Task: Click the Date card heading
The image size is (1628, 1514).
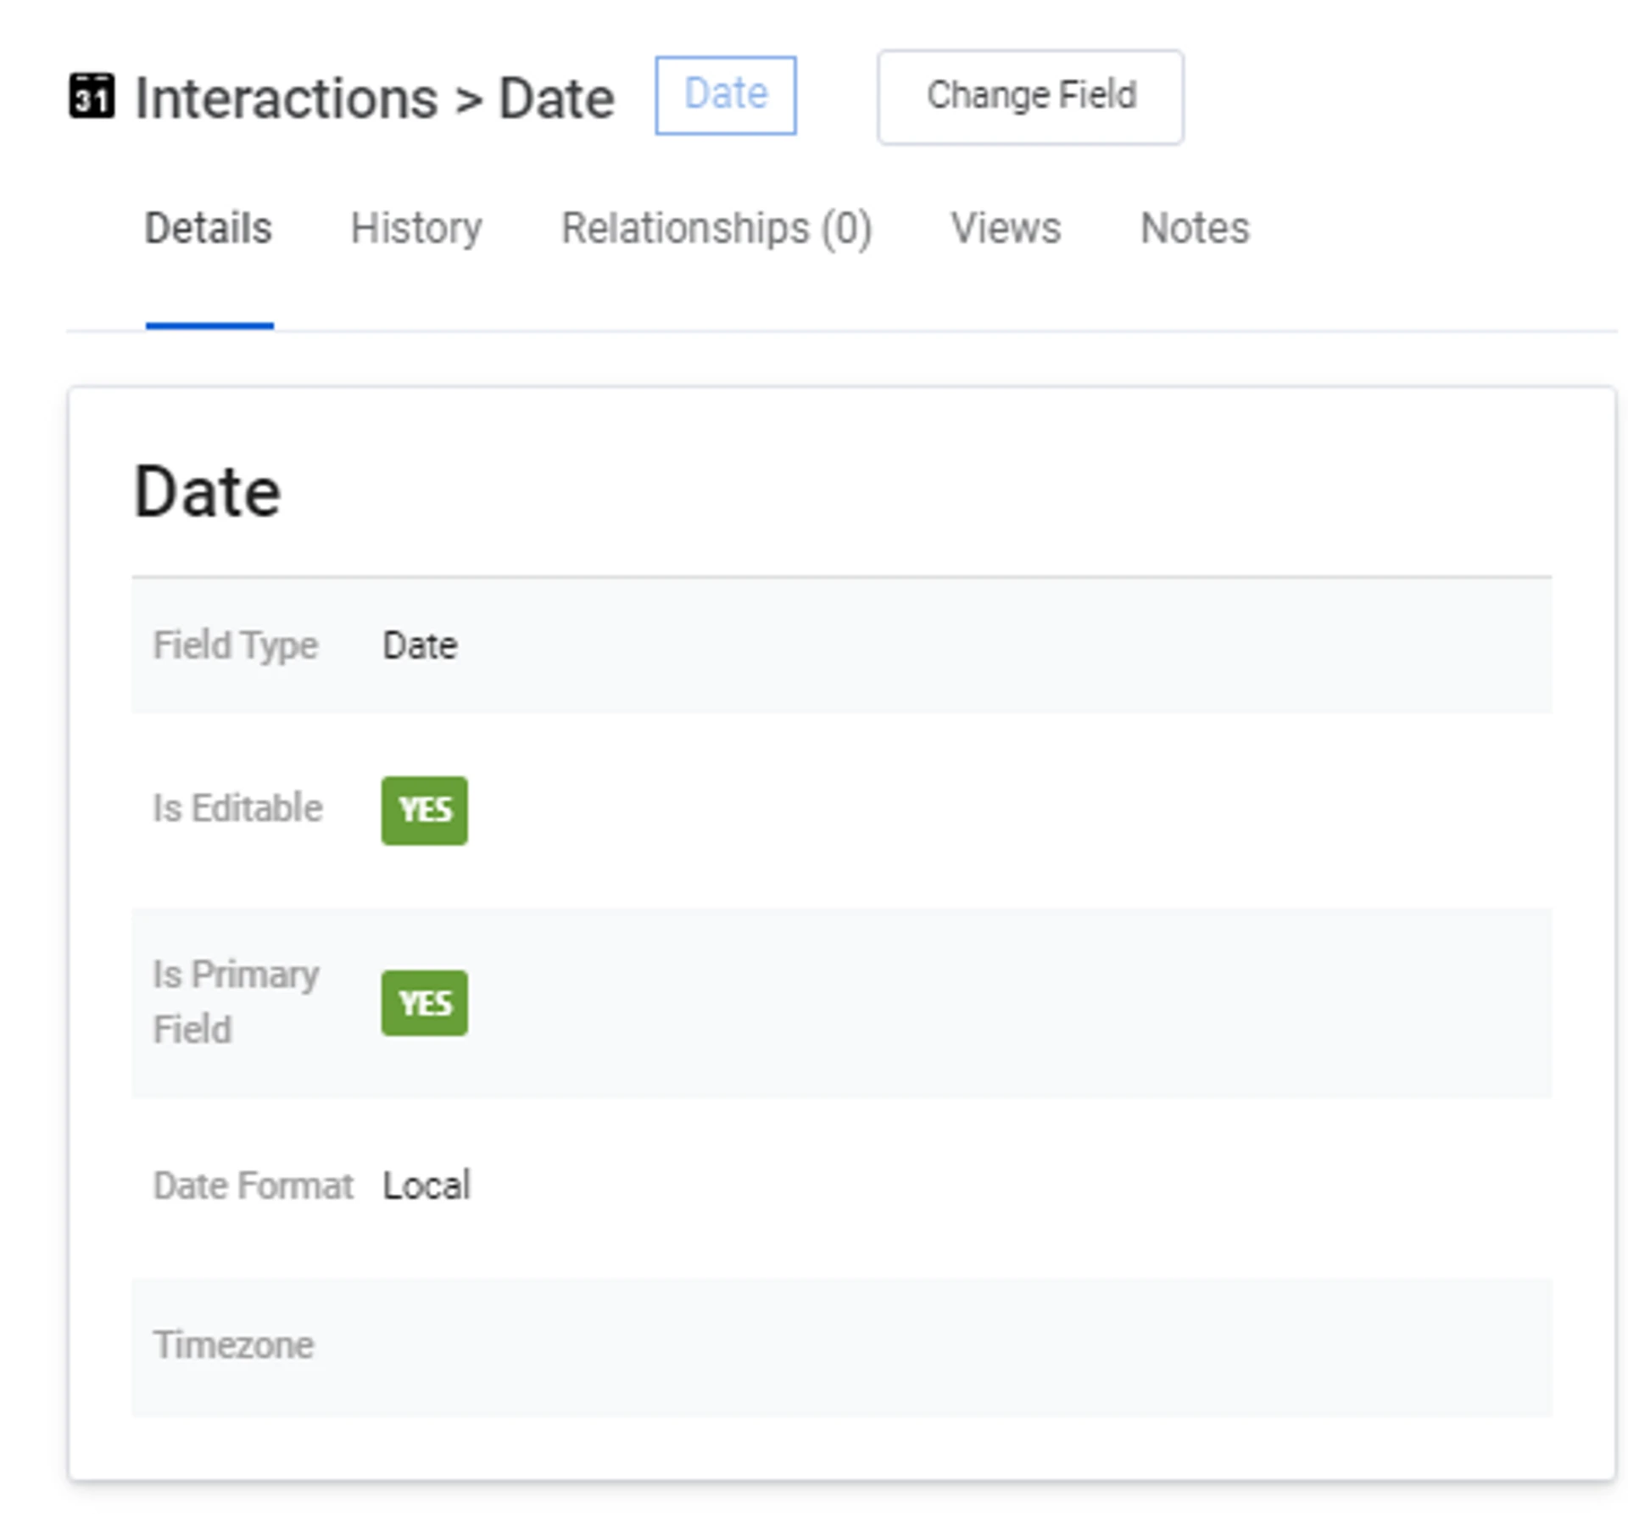Action: pyautogui.click(x=208, y=493)
